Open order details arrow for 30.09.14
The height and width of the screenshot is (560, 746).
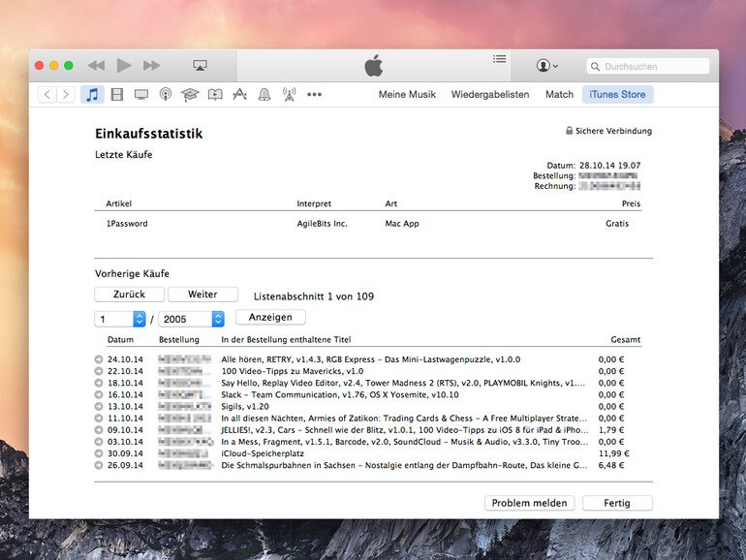pyautogui.click(x=99, y=453)
